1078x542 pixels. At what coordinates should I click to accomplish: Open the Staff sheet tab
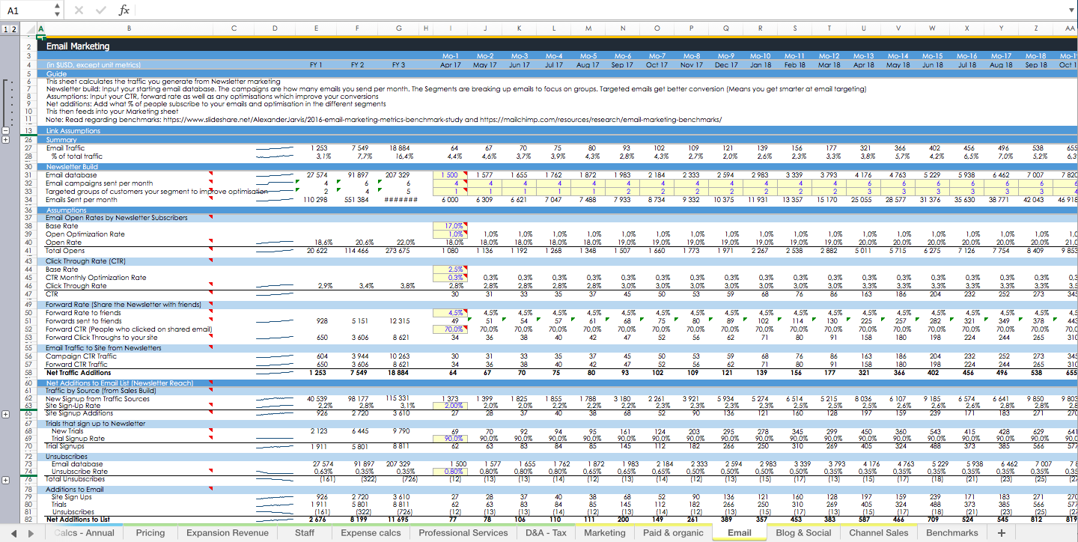(305, 533)
